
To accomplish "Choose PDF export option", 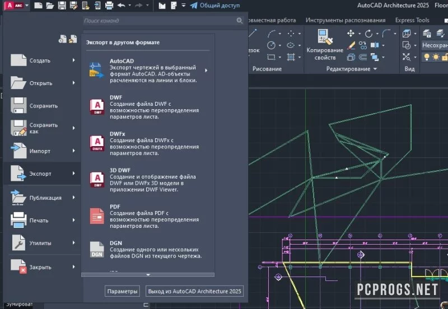I will point(148,216).
